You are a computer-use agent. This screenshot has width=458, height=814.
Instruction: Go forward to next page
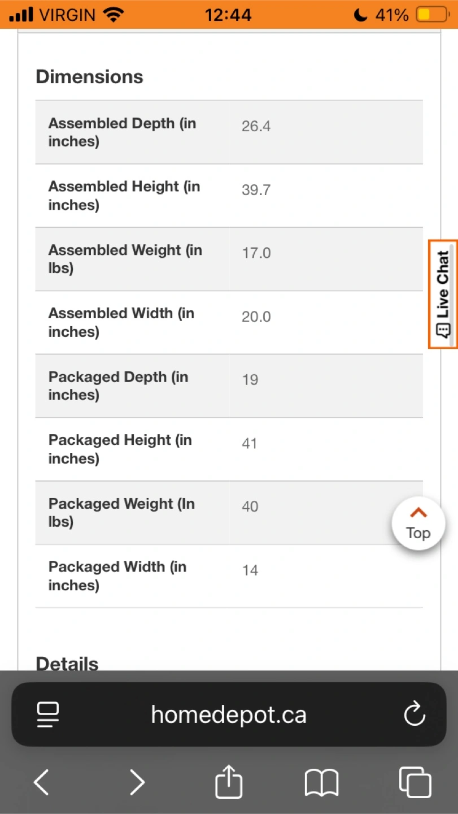click(137, 783)
